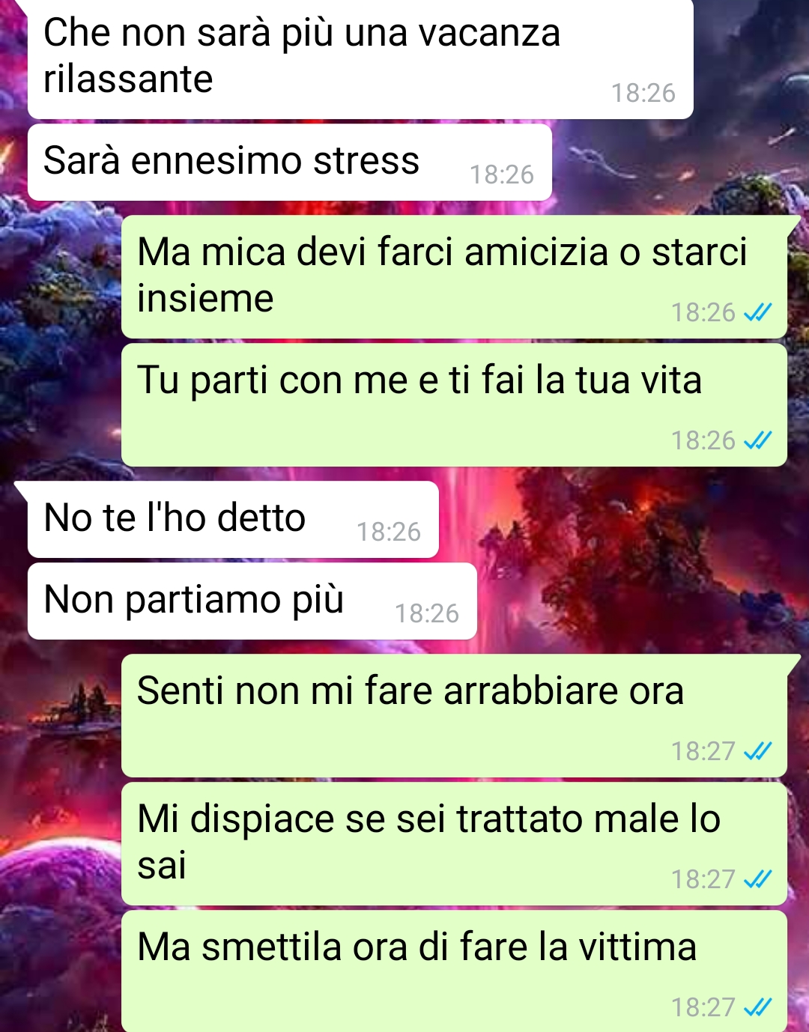Tap the 'Senti non mi fare arrabbiare ora' message
This screenshot has width=809, height=1032.
click(x=454, y=715)
